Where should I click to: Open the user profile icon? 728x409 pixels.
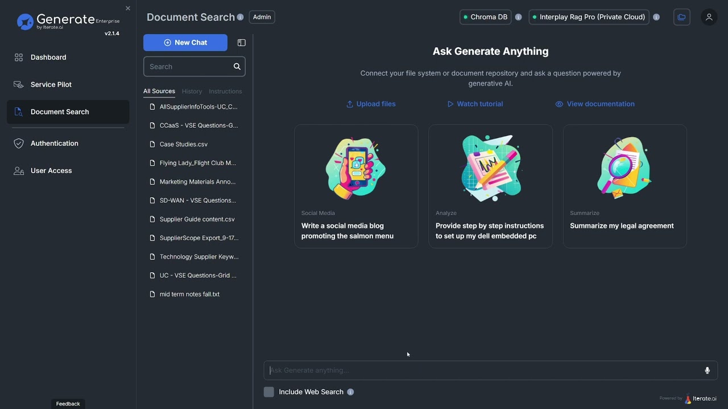[x=709, y=17]
